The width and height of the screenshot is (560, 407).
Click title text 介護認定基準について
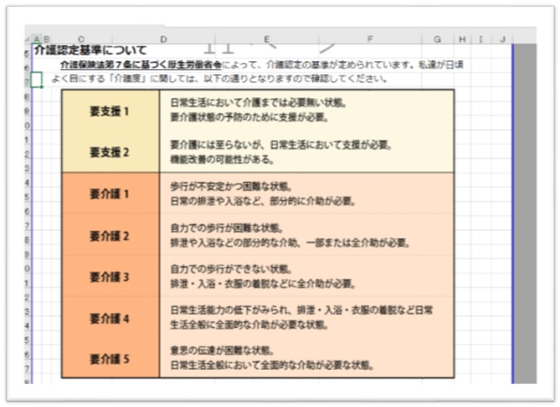click(x=90, y=50)
